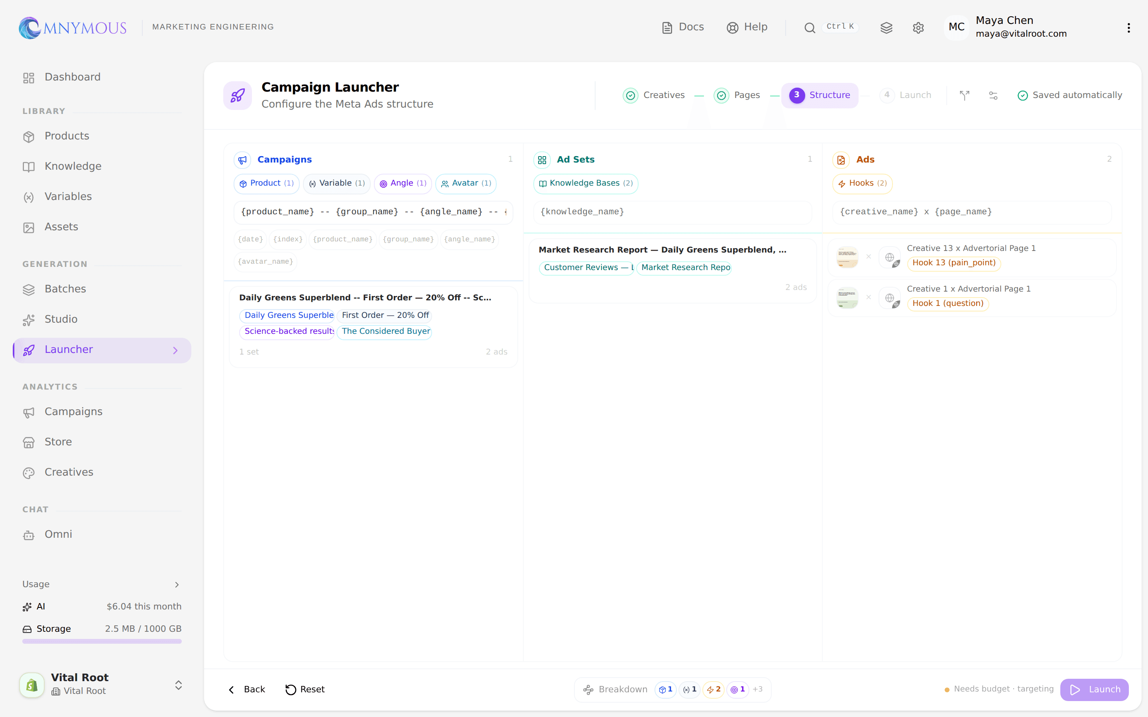
Task: Toggle the Product grouping chip
Action: [x=267, y=184]
